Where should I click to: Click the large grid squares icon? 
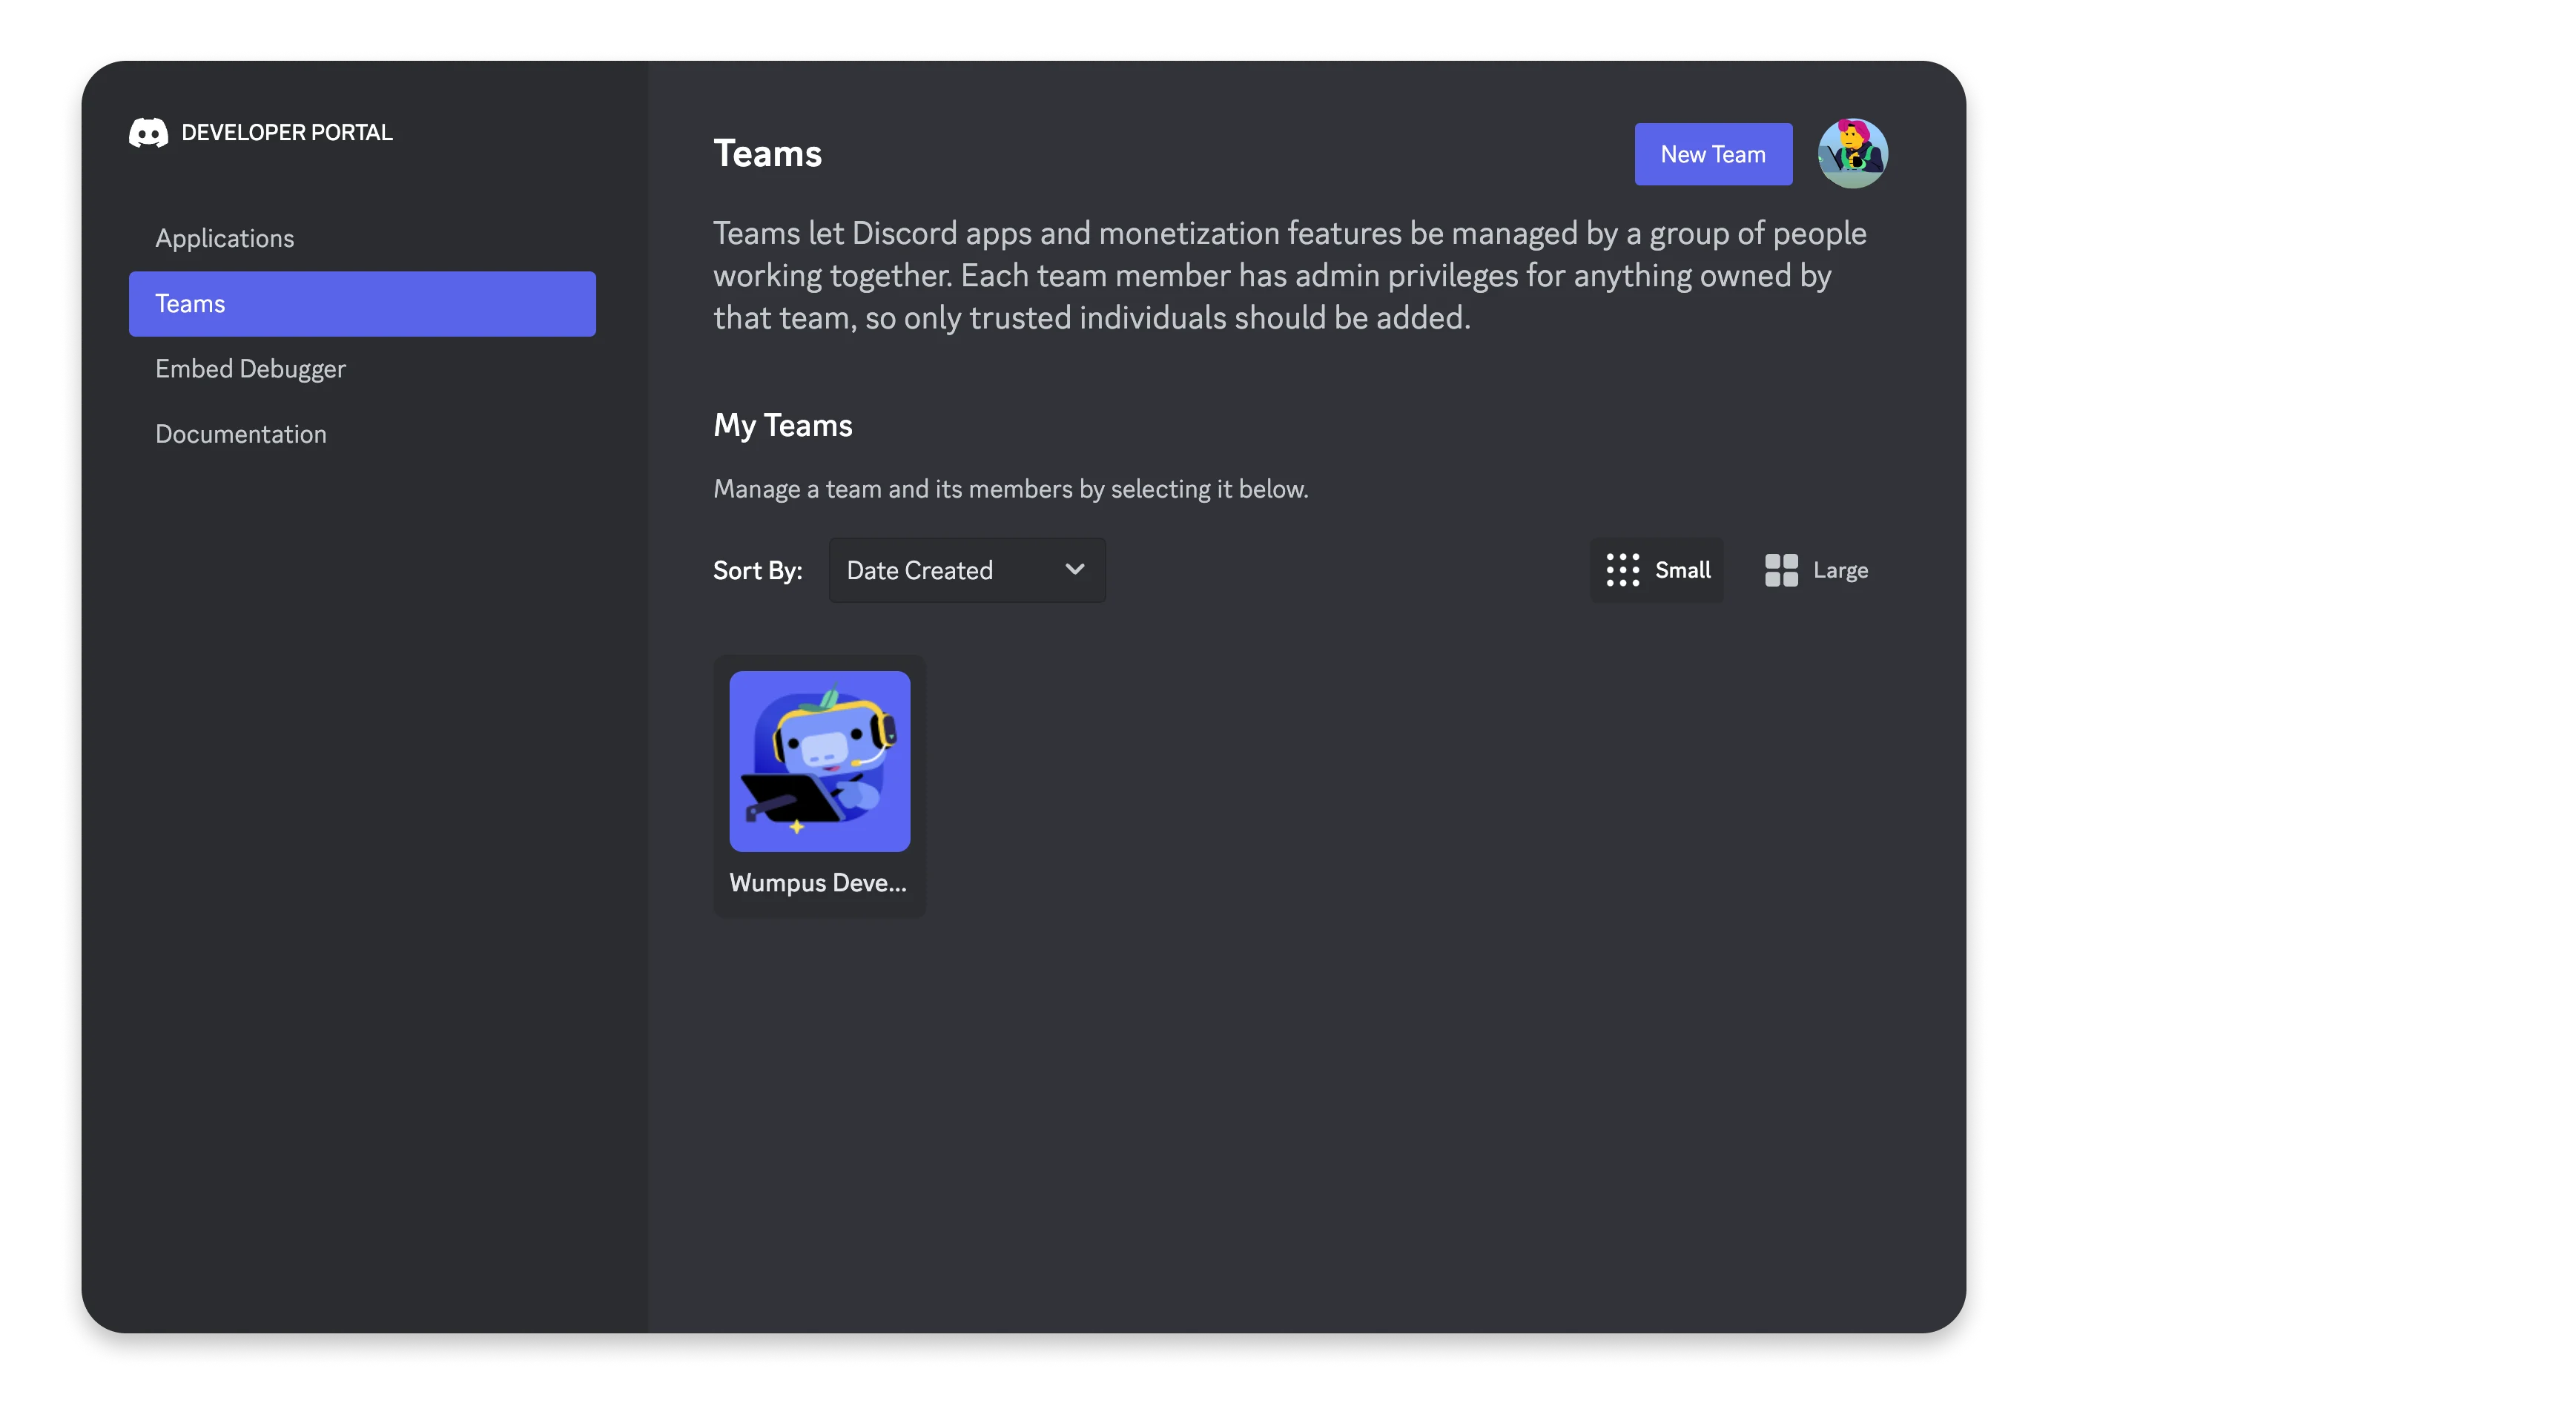(x=1781, y=570)
